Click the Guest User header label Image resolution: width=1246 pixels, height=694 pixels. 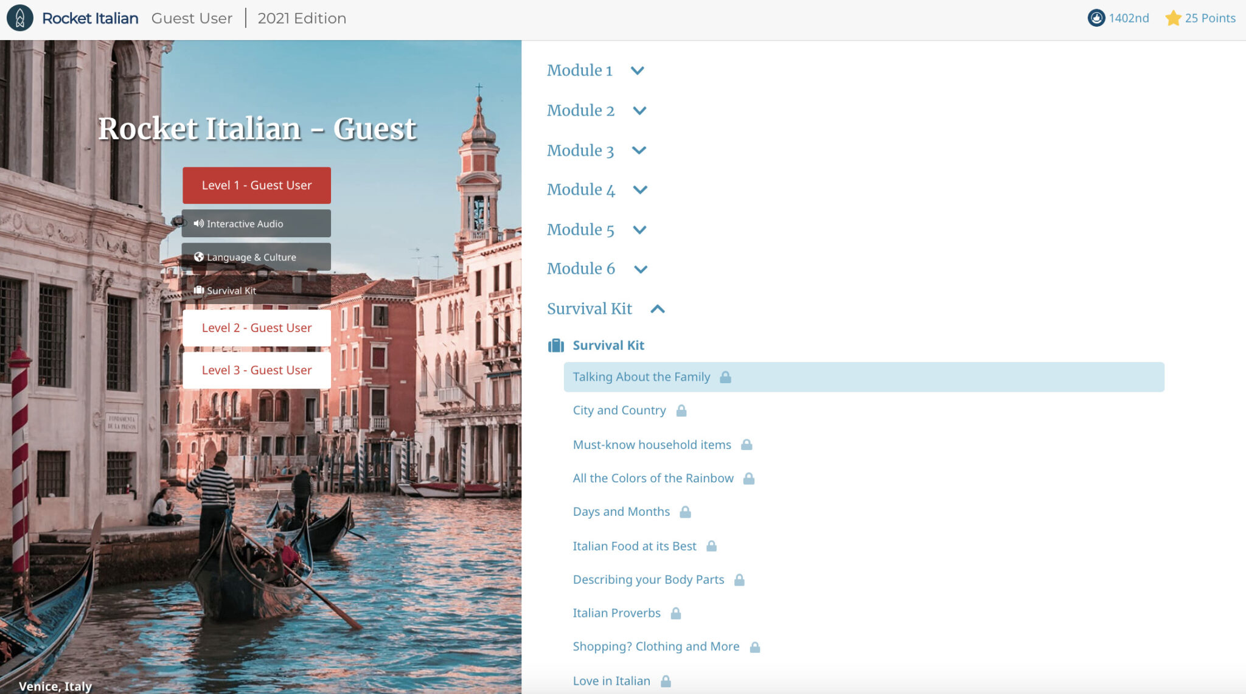(192, 18)
